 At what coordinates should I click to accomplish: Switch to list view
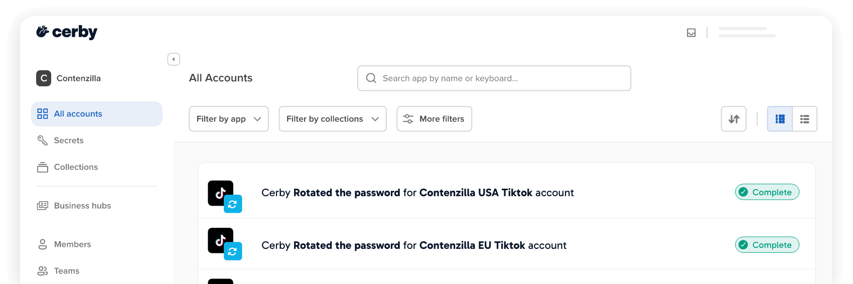tap(805, 119)
